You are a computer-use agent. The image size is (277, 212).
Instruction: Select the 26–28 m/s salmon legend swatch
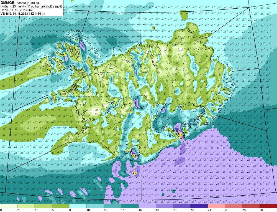pos(234,206)
